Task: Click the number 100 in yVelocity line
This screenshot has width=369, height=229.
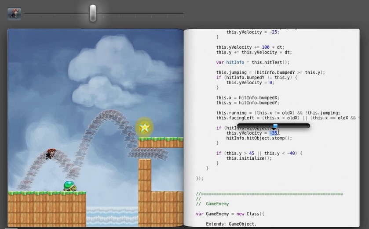Action: [x=266, y=47]
